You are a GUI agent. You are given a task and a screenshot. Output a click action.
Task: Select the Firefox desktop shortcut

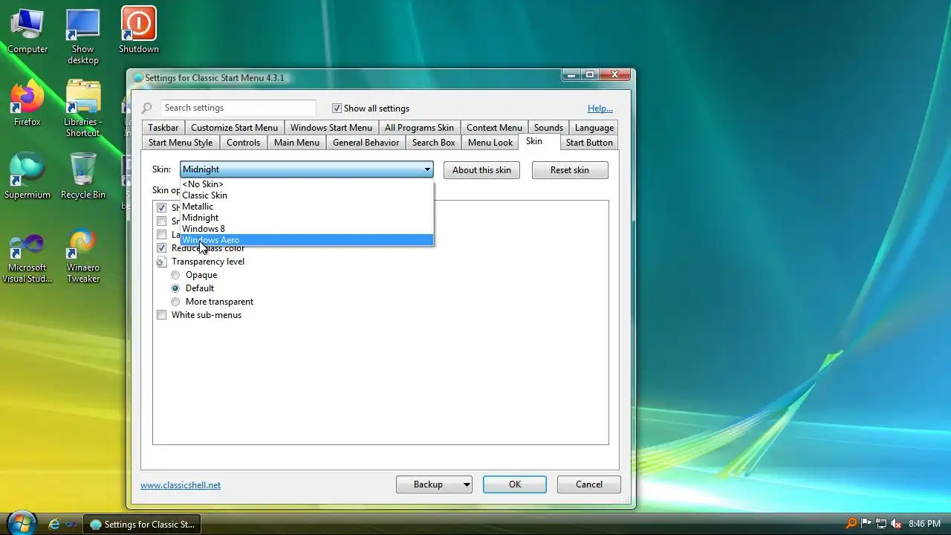[x=27, y=103]
